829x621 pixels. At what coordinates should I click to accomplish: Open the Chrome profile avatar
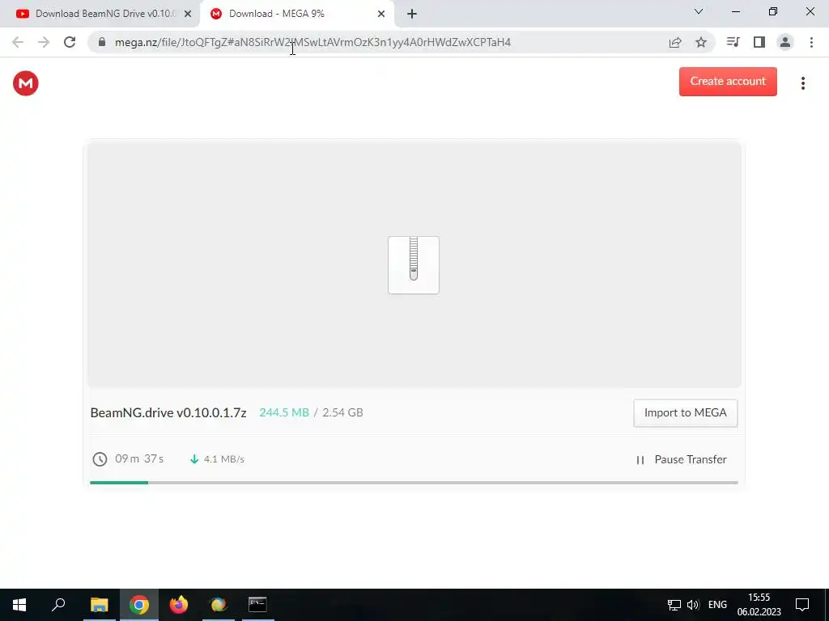tap(785, 42)
